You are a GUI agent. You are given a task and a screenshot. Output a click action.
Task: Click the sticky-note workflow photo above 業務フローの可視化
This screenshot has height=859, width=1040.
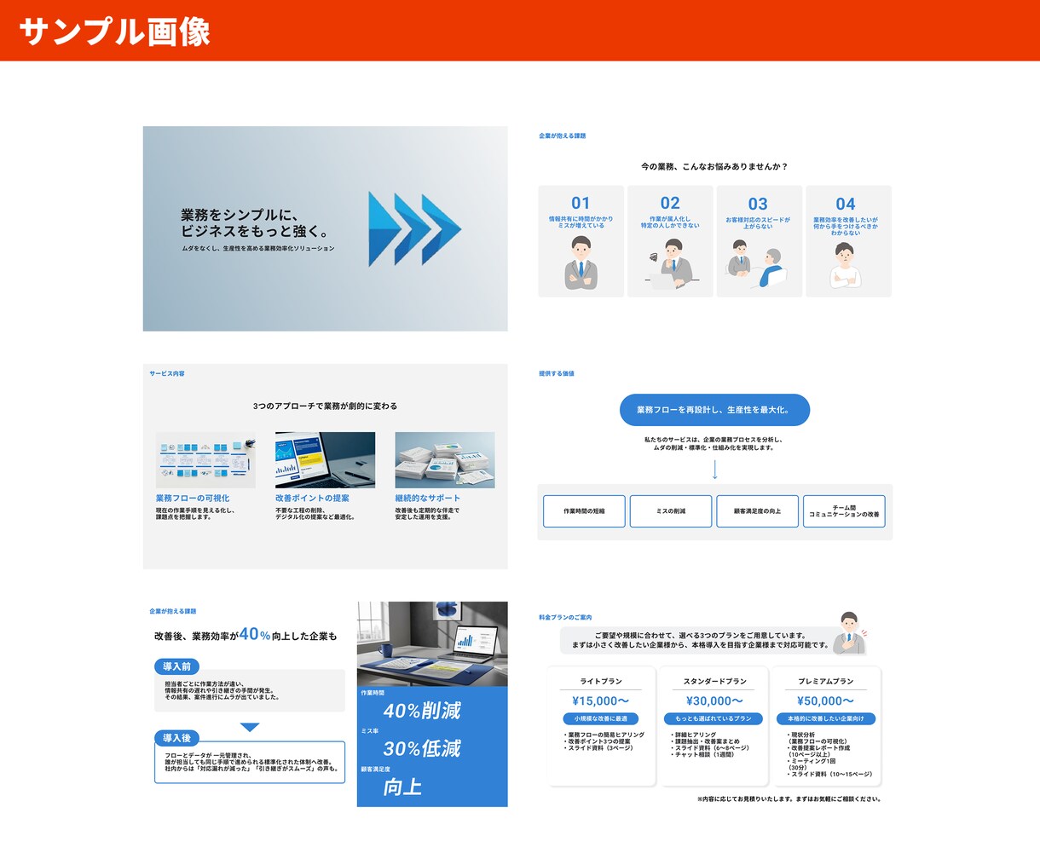coord(205,460)
